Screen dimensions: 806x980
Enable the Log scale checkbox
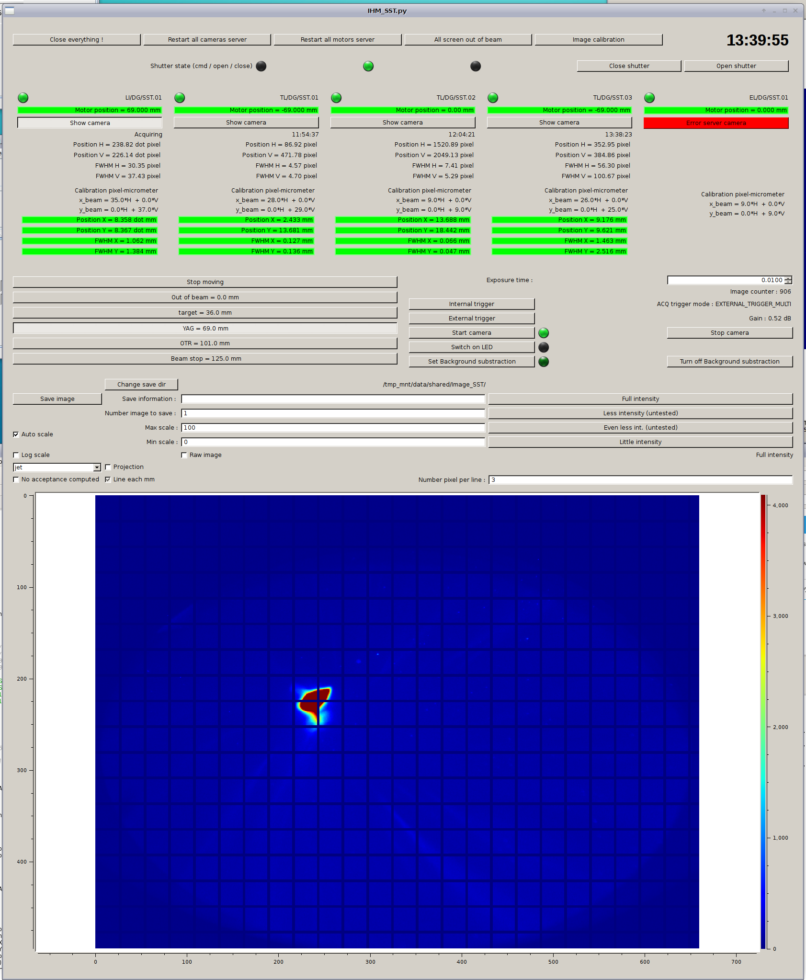(16, 455)
